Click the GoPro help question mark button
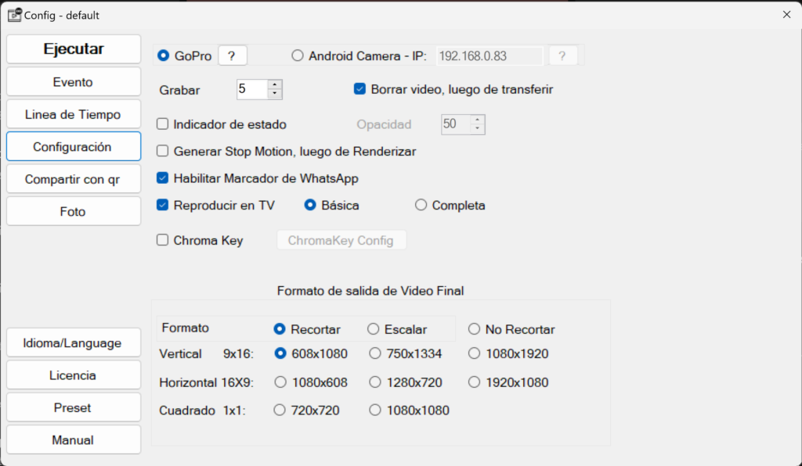802x466 pixels. pyautogui.click(x=232, y=56)
